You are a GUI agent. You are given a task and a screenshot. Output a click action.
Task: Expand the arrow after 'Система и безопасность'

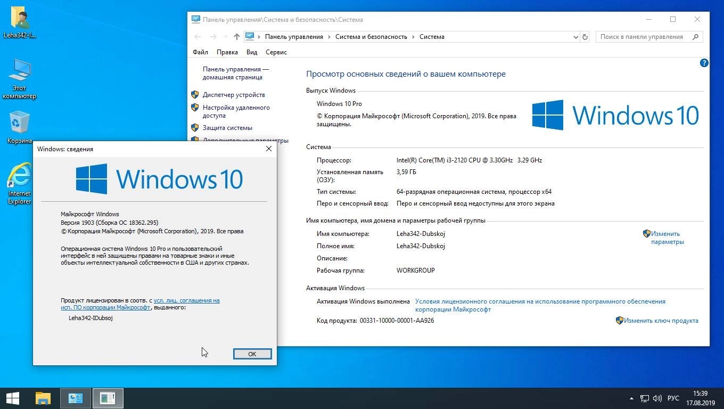413,37
